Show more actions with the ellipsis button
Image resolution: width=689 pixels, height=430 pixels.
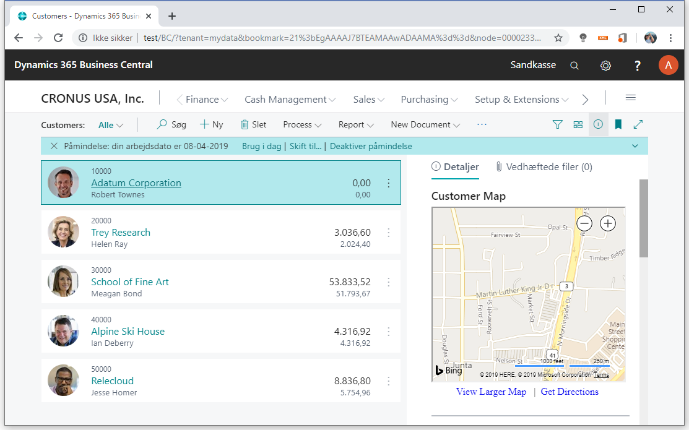click(x=482, y=125)
